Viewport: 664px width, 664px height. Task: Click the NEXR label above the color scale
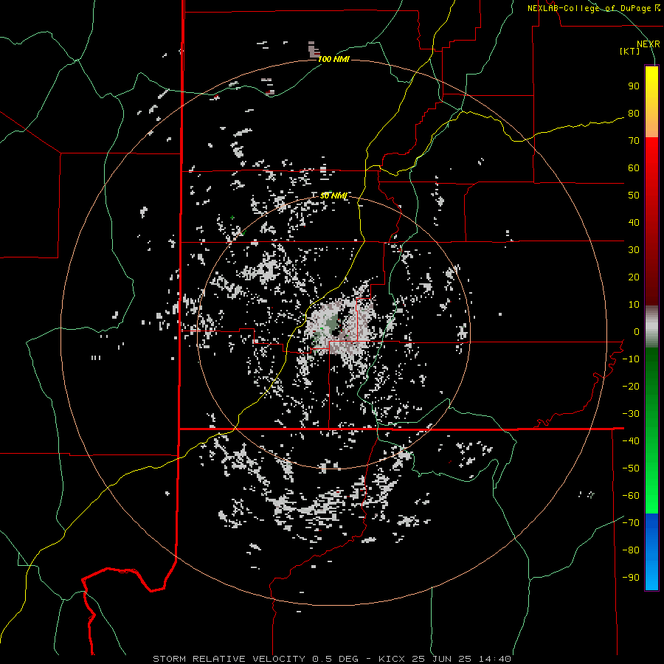[x=648, y=44]
